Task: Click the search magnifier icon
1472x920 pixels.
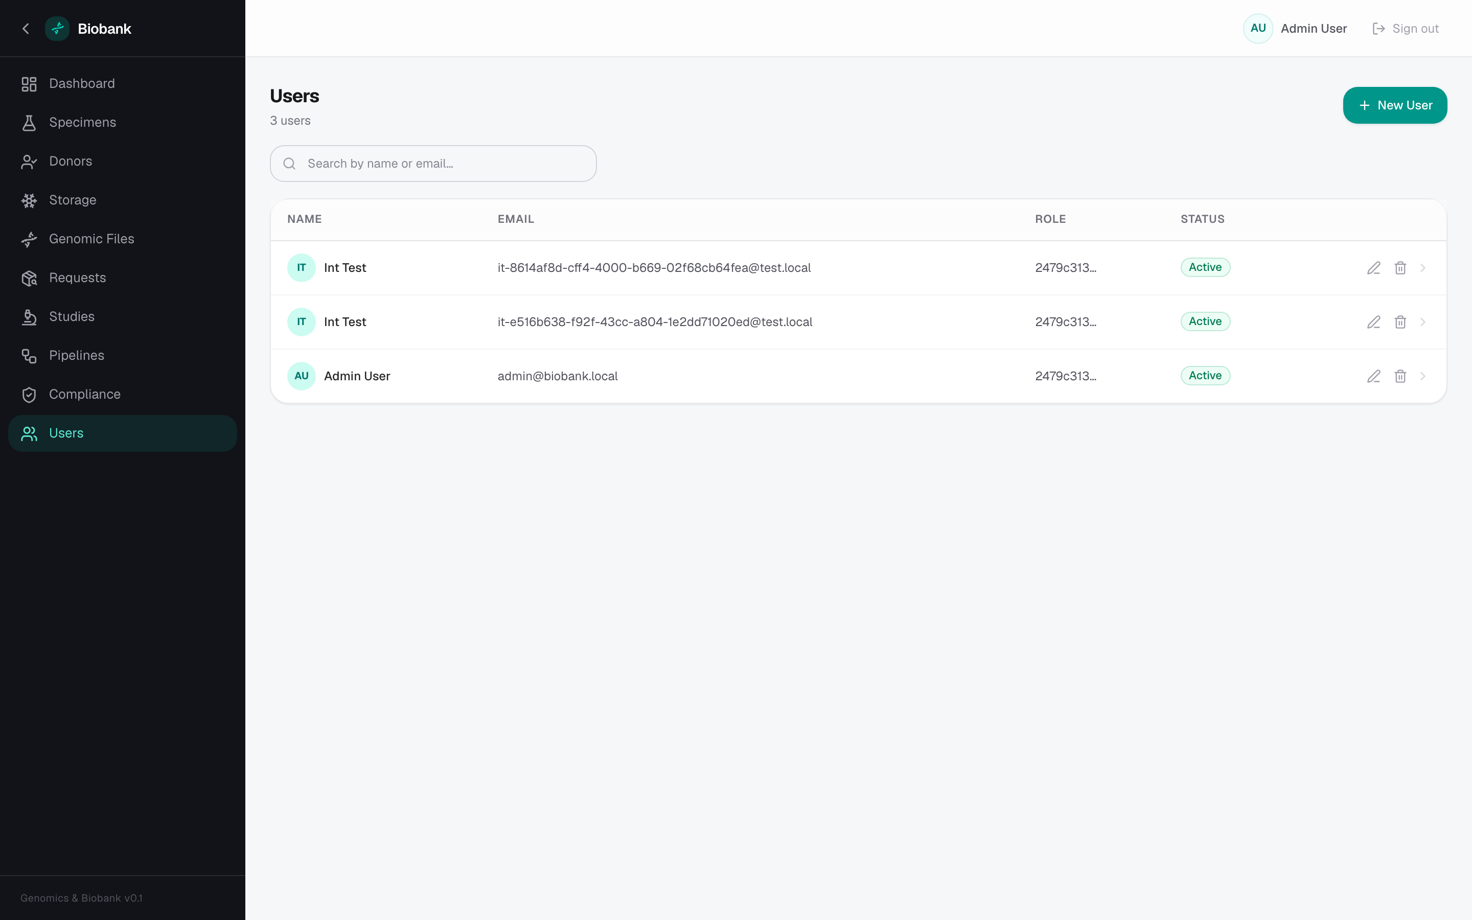Action: pos(289,164)
